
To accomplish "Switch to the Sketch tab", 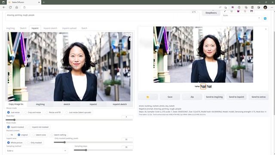I will [x=23, y=28].
